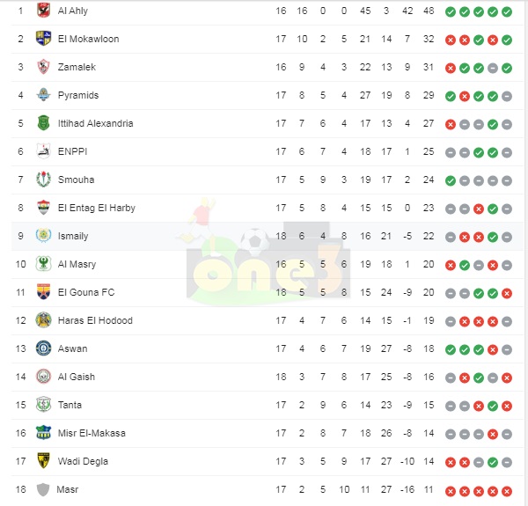Click the El Mokawloon team logo
Screen dimensions: 528x506
click(43, 39)
